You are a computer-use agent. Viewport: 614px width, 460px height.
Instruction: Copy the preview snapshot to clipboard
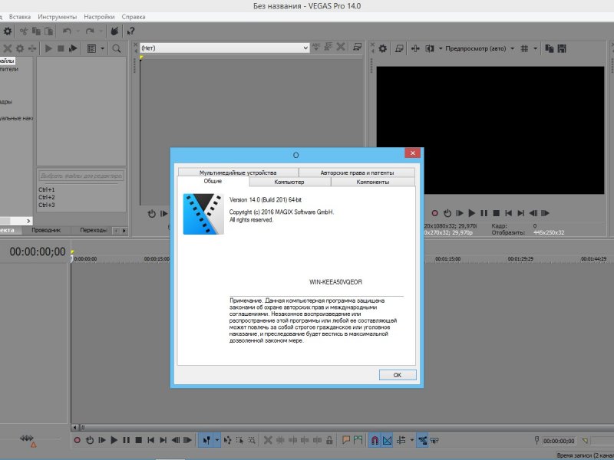(550, 48)
